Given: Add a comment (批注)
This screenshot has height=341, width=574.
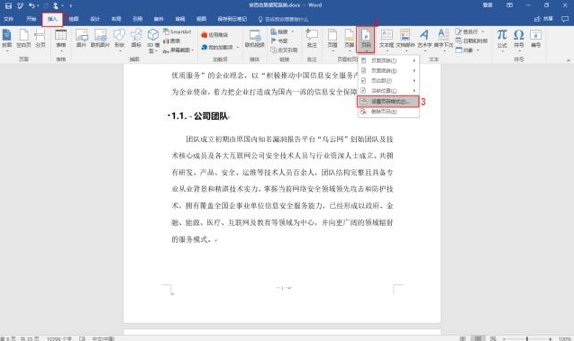Looking at the screenshot, I should (312, 39).
